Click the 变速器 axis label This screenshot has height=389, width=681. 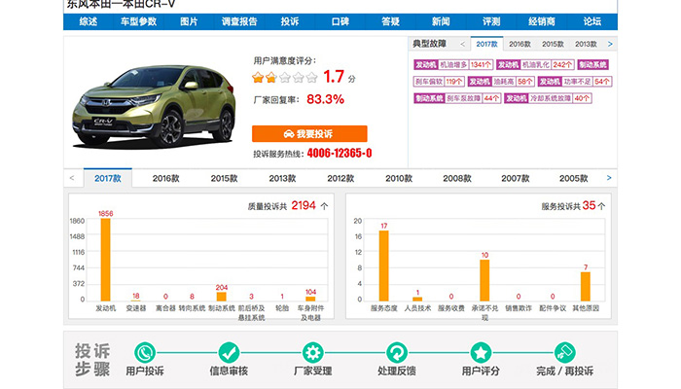click(136, 308)
